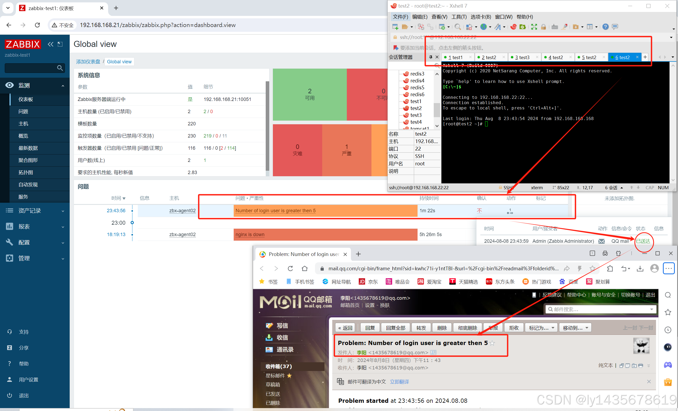Click the red 灾难 severity tile

298,150
